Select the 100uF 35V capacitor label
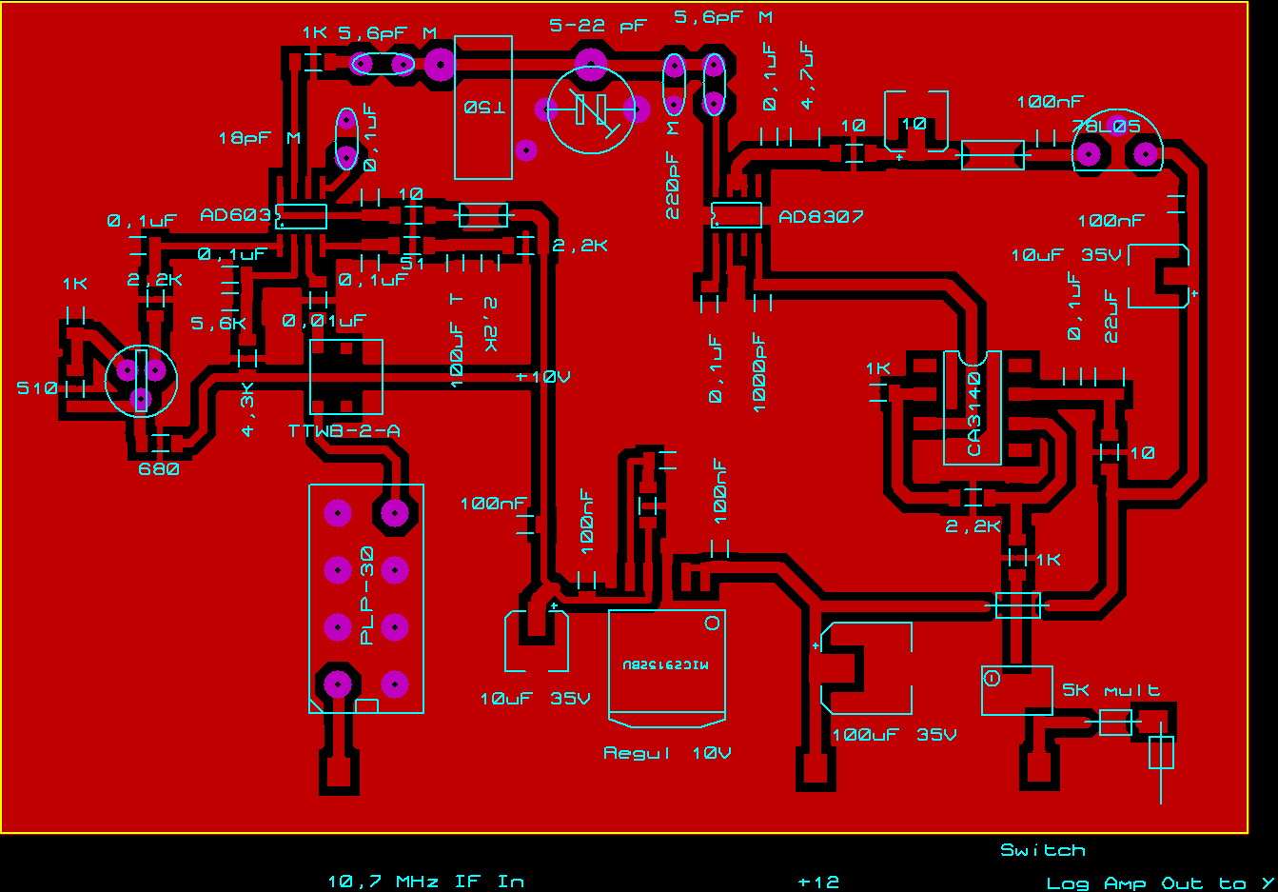The width and height of the screenshot is (1278, 892). coord(894,735)
